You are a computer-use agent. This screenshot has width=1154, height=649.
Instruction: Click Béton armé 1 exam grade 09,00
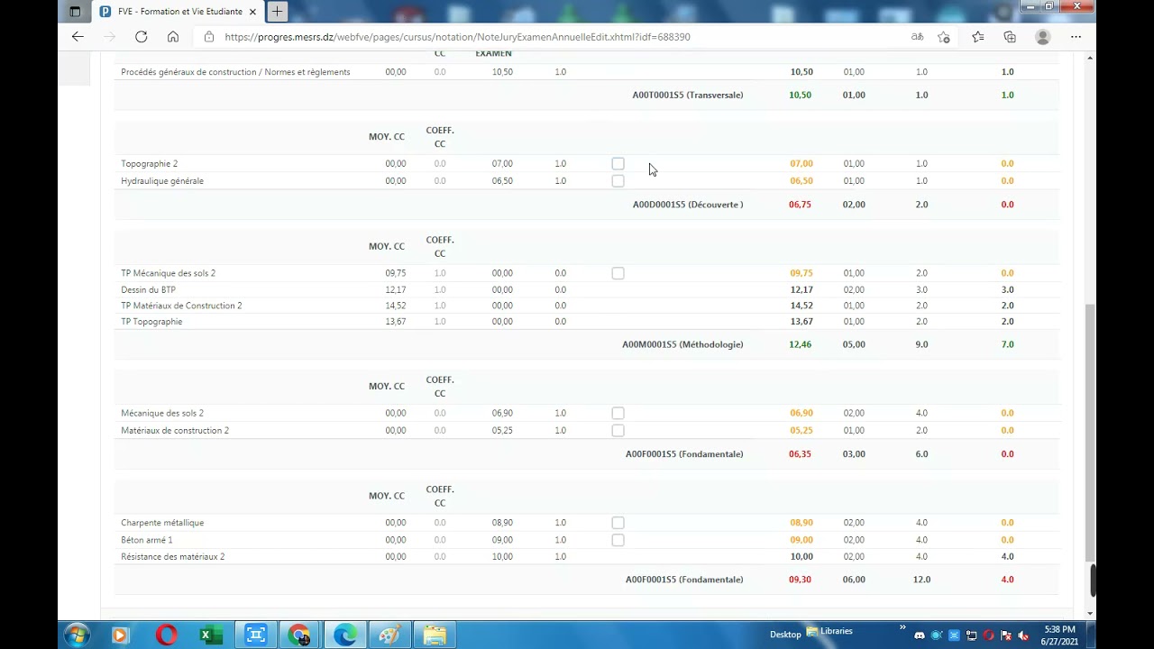tap(502, 540)
